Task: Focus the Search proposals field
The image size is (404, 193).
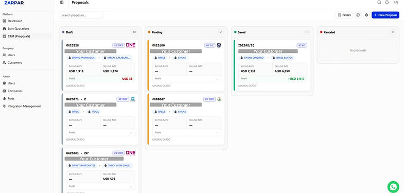Action: coord(81,15)
